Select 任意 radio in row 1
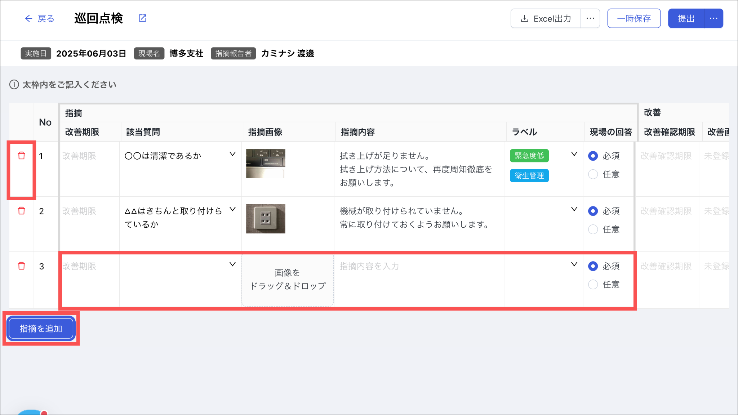This screenshot has height=415, width=738. tap(593, 174)
